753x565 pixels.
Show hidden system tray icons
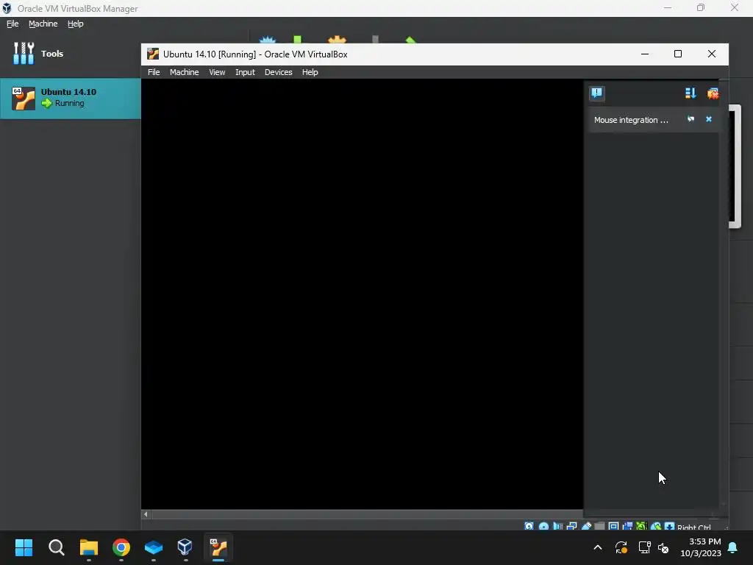click(598, 547)
